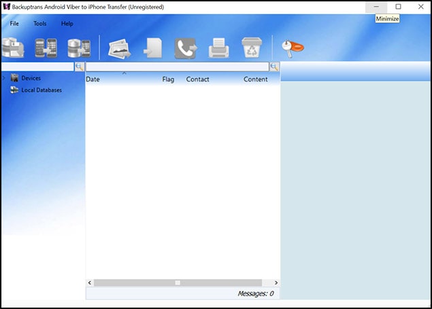The image size is (432, 309).
Task: Click the phone-to-phone transfer icon
Action: click(x=46, y=48)
